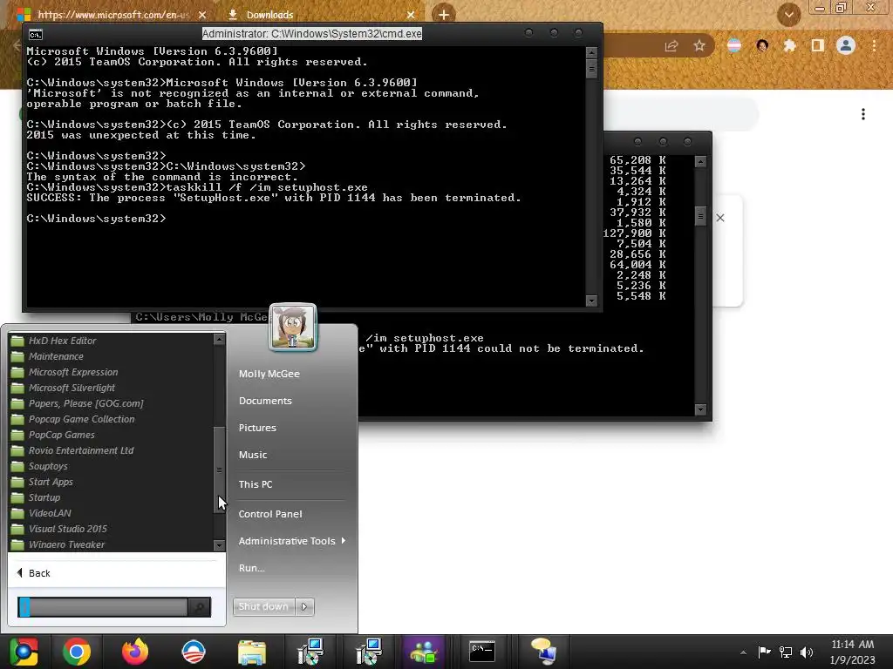Click the second setup installer taskbar icon
The width and height of the screenshot is (893, 669).
point(368,652)
